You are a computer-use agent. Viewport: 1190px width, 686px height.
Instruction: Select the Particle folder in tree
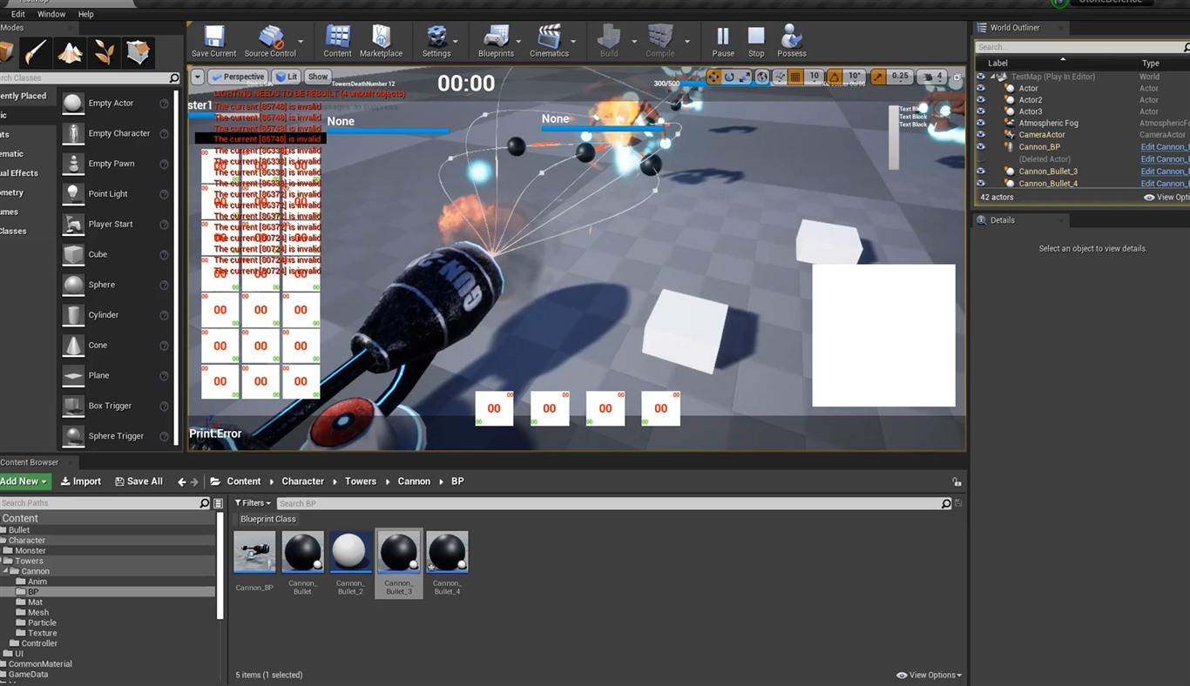42,622
